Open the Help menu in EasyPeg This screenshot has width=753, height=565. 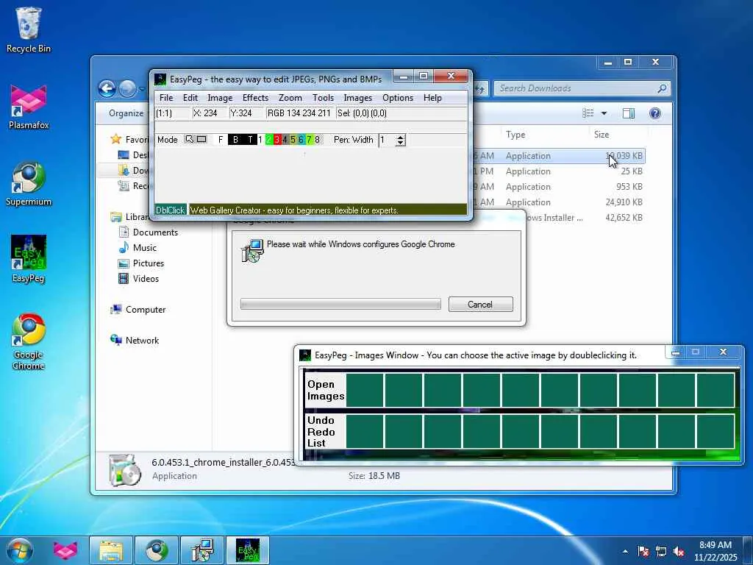432,98
